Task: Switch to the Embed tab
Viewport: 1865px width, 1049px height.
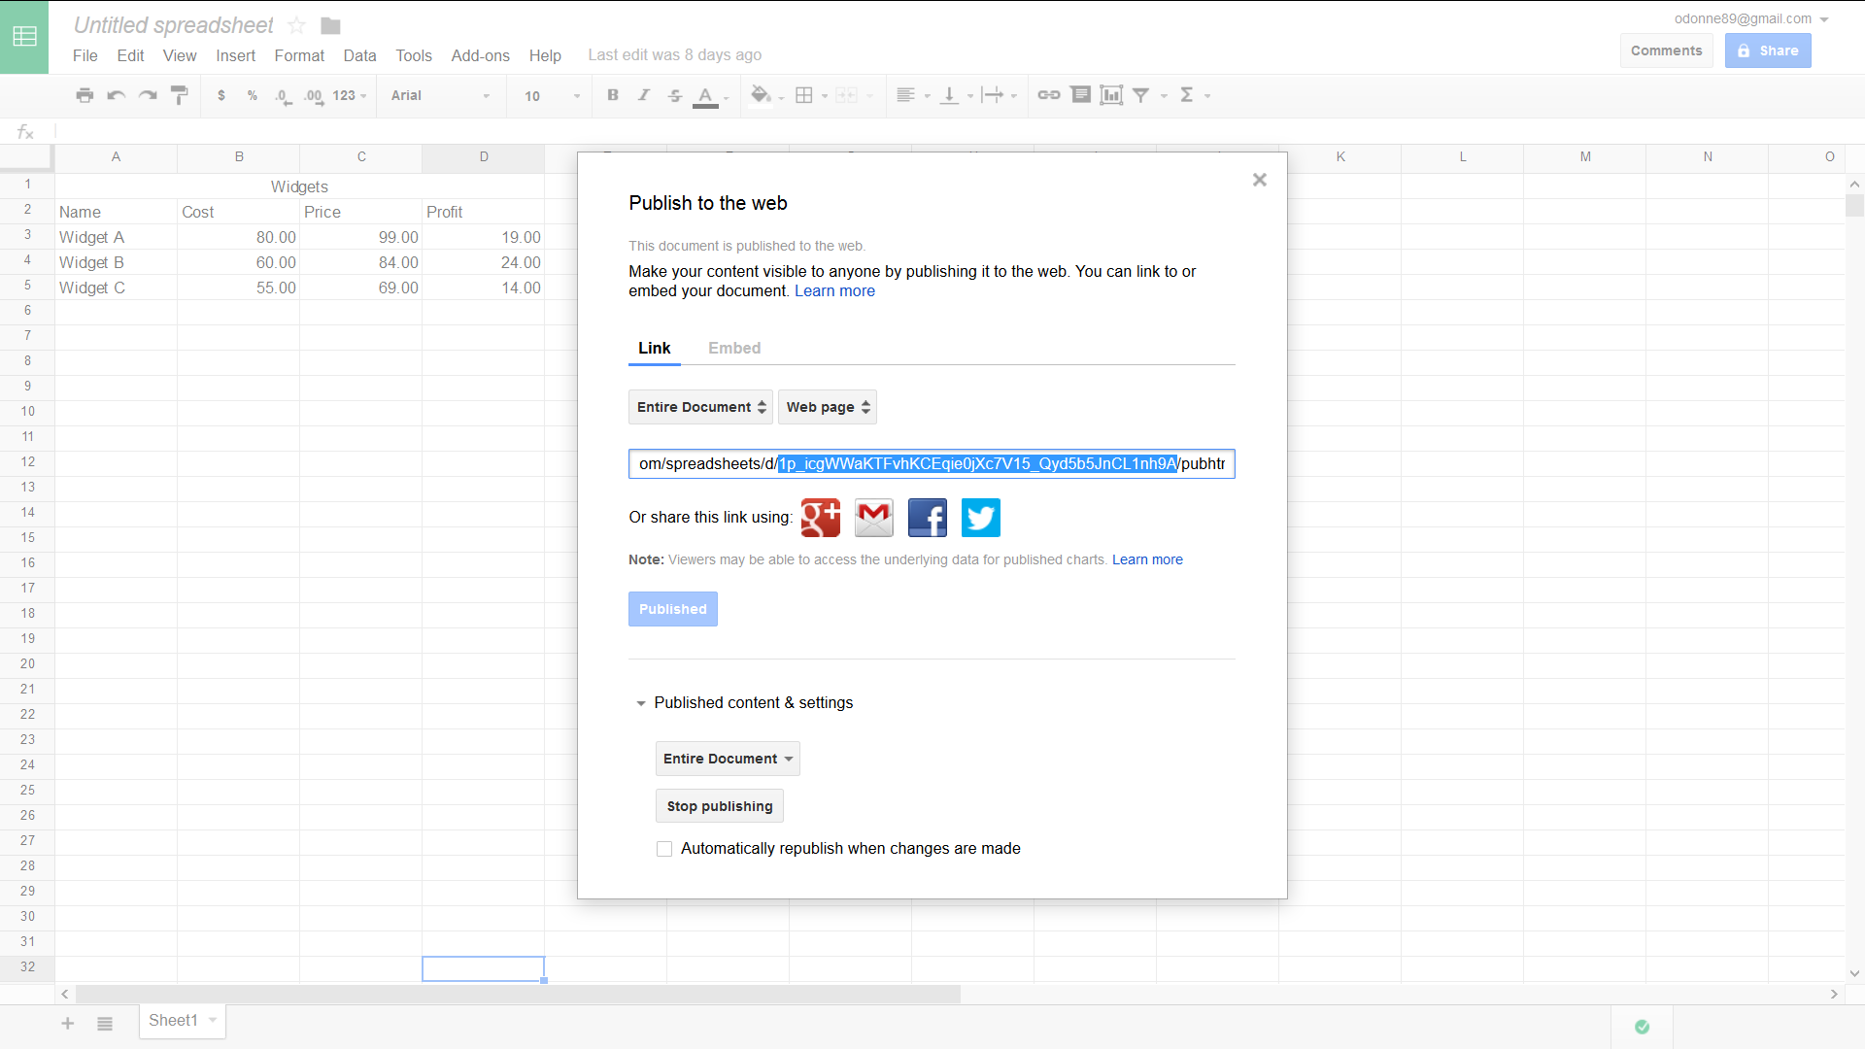Action: tap(734, 348)
